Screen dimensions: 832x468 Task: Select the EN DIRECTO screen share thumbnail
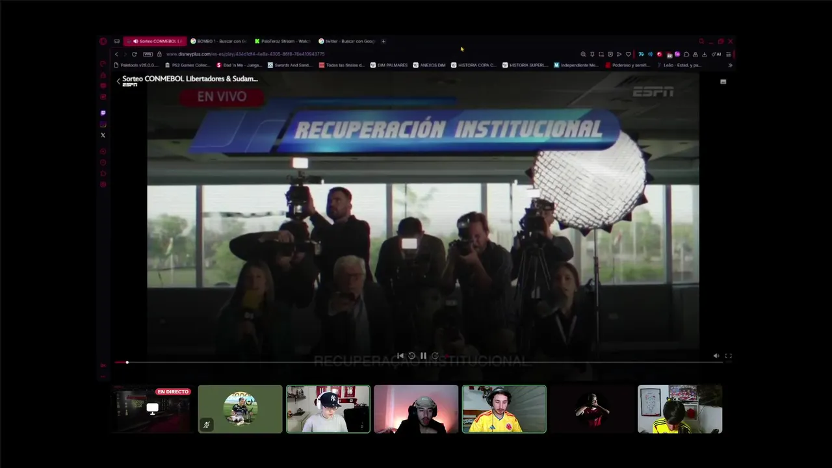pyautogui.click(x=152, y=409)
